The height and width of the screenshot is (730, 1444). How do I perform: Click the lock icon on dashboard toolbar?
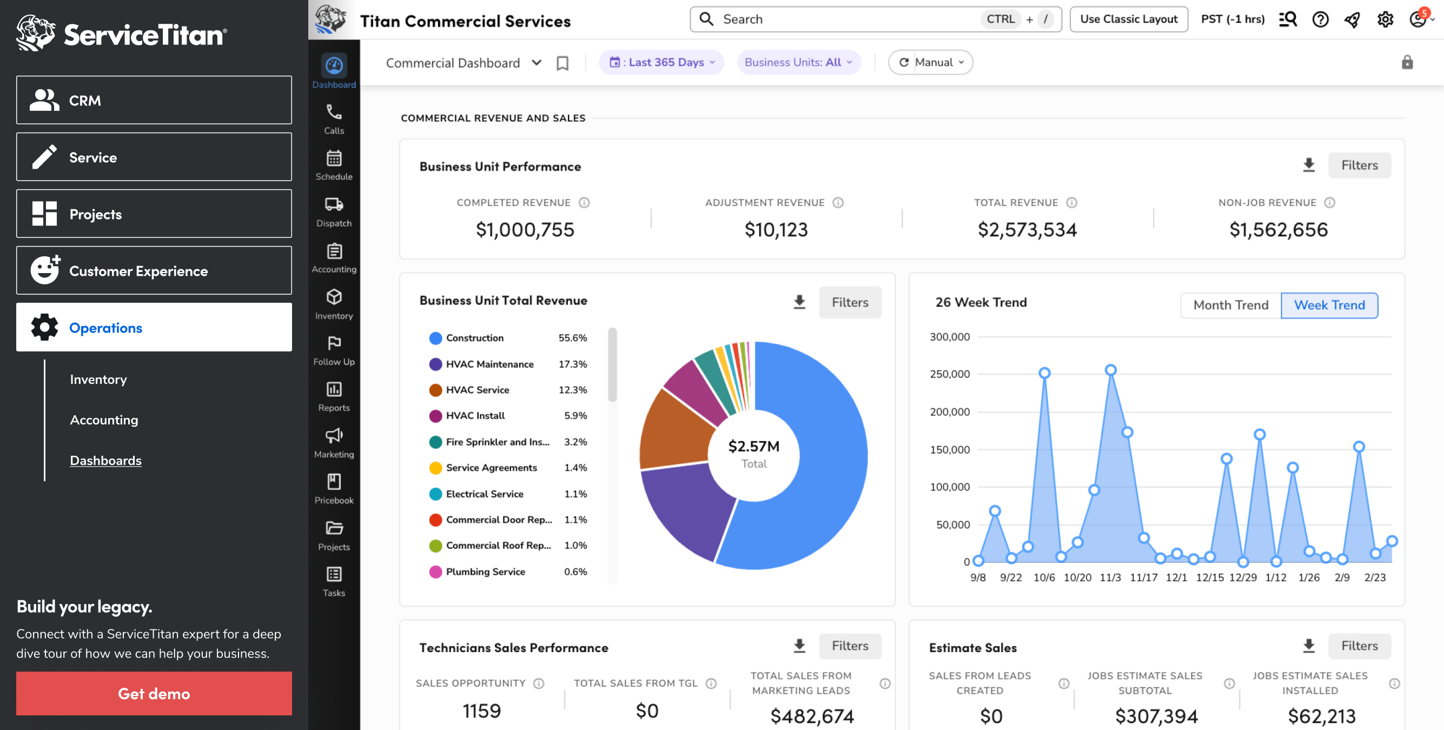coord(1407,62)
